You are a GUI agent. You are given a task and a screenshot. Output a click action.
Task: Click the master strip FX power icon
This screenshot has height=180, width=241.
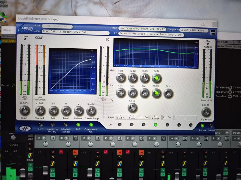(x=30, y=169)
